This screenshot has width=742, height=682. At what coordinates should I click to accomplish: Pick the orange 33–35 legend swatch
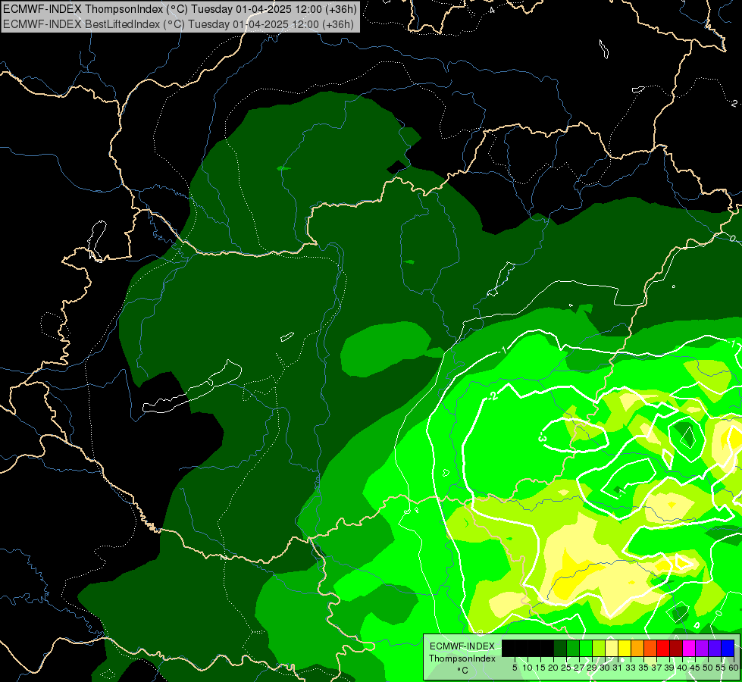[x=637, y=648]
